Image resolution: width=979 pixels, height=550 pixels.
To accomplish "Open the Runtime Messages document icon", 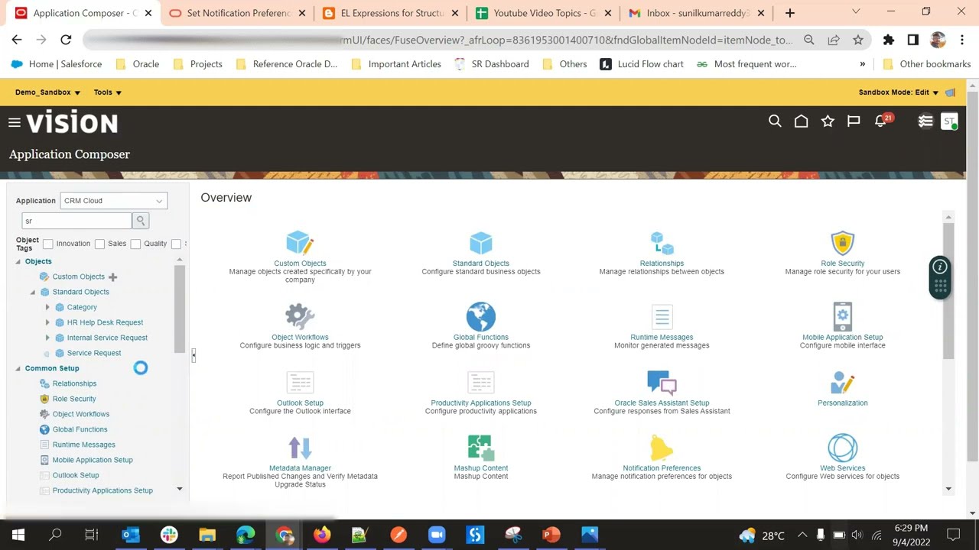I will (x=662, y=317).
